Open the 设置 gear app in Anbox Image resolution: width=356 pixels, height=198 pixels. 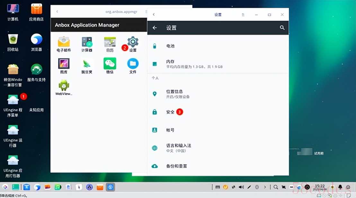pyautogui.click(x=133, y=44)
